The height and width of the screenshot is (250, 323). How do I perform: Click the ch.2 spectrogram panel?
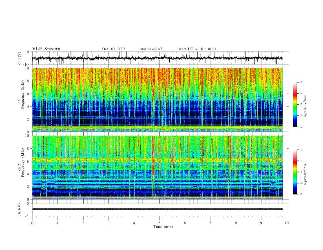(x=157, y=167)
